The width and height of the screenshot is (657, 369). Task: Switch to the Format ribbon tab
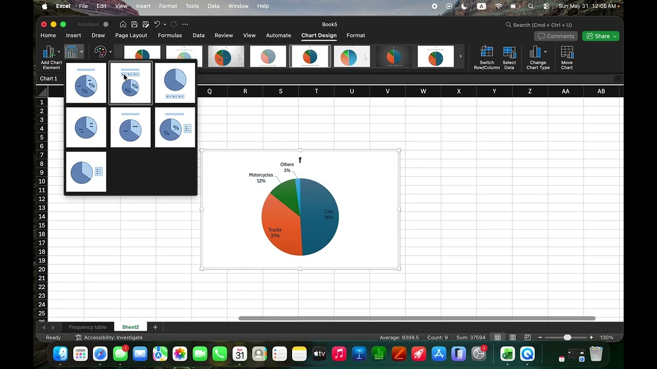[356, 35]
